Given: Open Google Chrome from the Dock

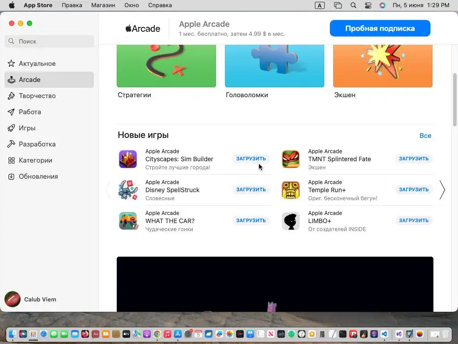Looking at the screenshot, I should 157,334.
